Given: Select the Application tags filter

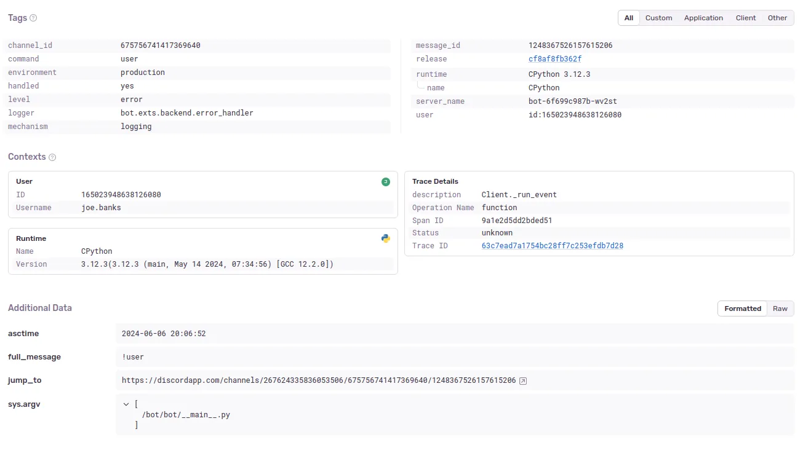Looking at the screenshot, I should pyautogui.click(x=703, y=18).
